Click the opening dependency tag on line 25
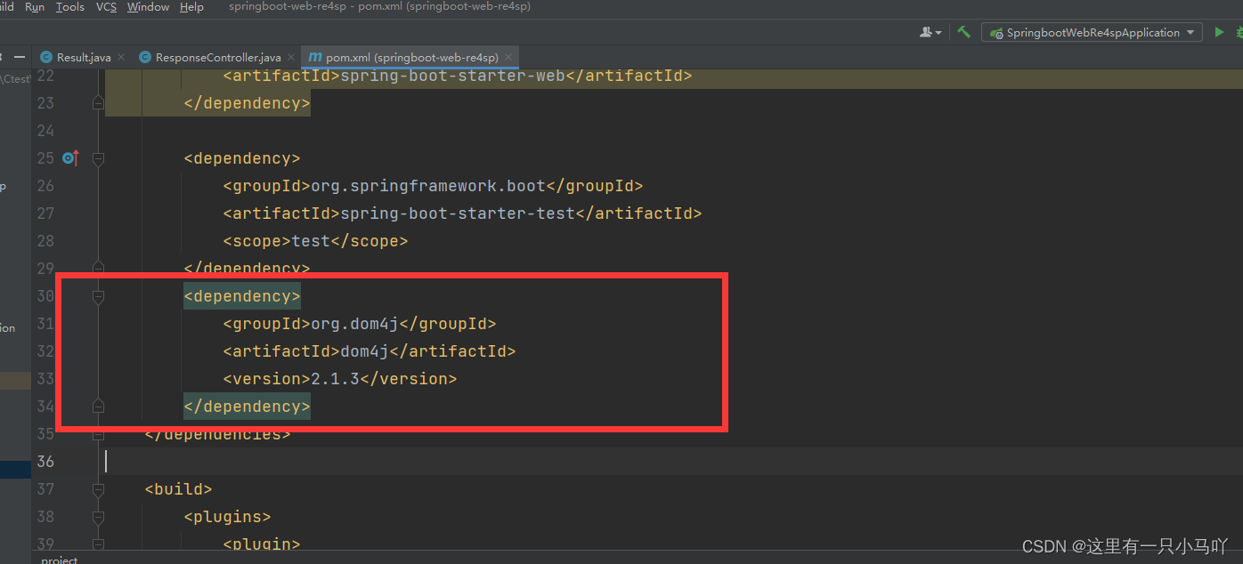 point(242,158)
